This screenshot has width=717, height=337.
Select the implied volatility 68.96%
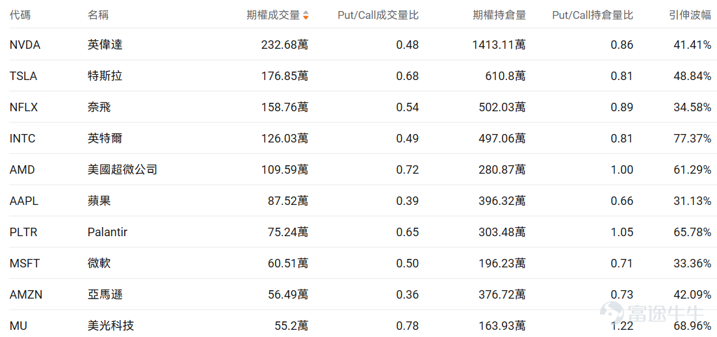(x=692, y=326)
